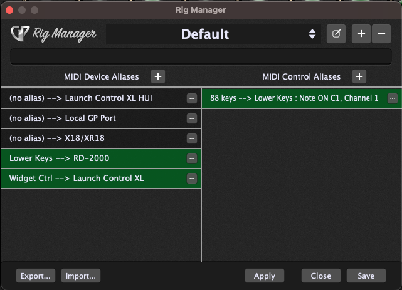The height and width of the screenshot is (290, 402).
Task: Click the Import... button
Action: 81,276
